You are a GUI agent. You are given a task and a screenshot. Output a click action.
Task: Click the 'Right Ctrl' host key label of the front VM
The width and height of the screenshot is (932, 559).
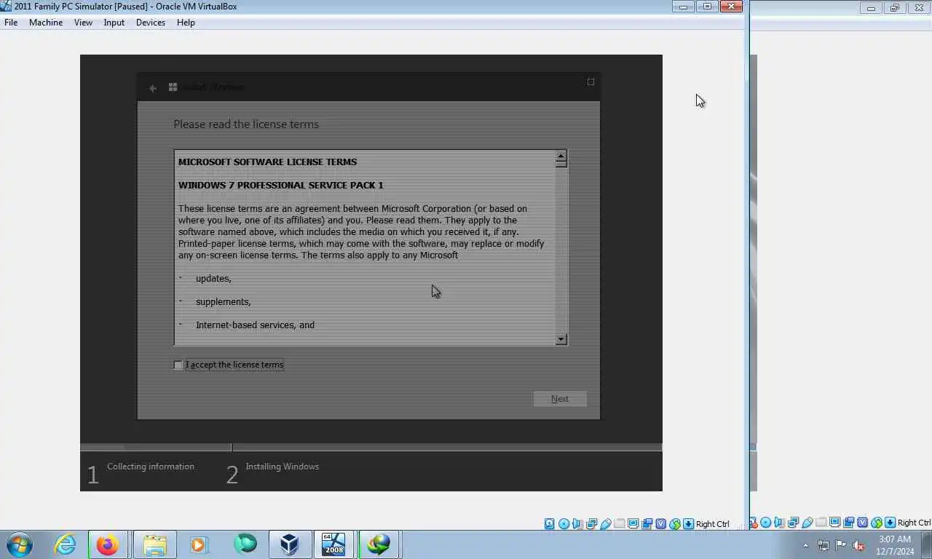(x=713, y=524)
